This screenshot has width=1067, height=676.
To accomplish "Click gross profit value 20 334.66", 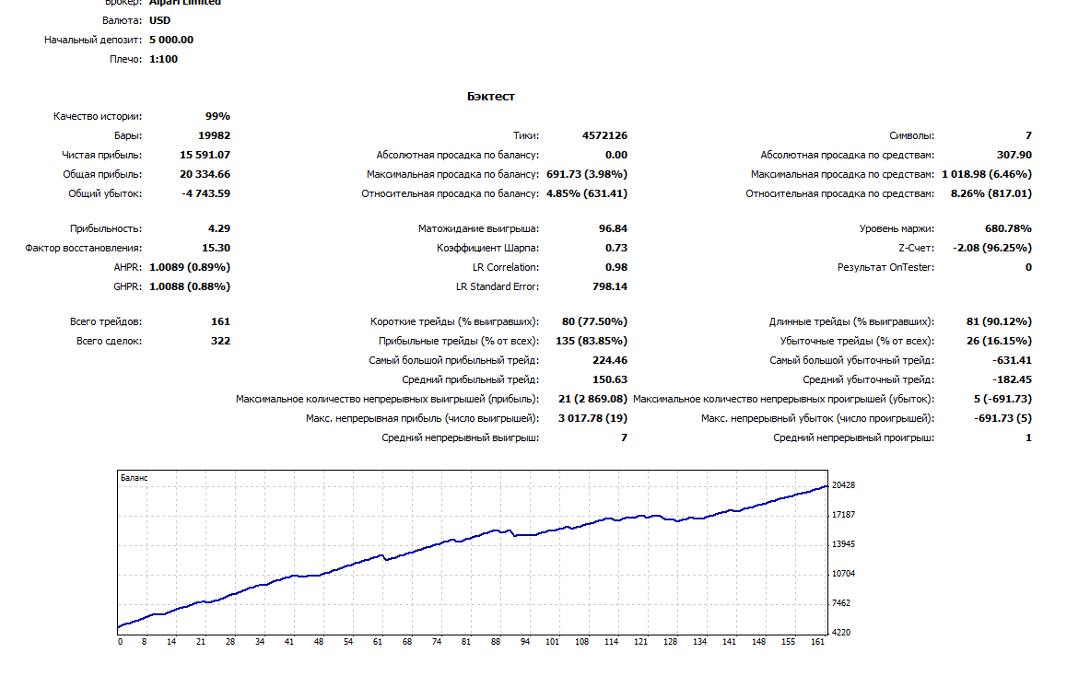I will point(205,174).
